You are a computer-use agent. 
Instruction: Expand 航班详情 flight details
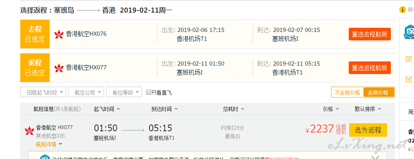(x=49, y=144)
